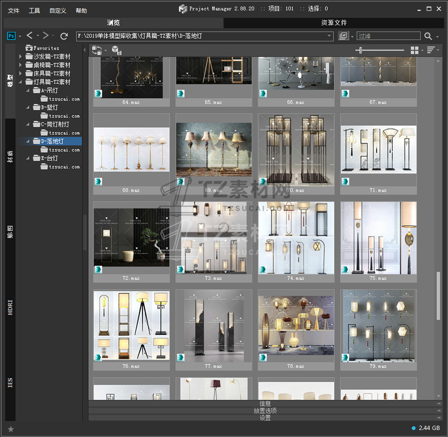The width and height of the screenshot is (448, 437).
Task: Click the convert/swap files icon above thumbnails
Action: click(x=97, y=50)
